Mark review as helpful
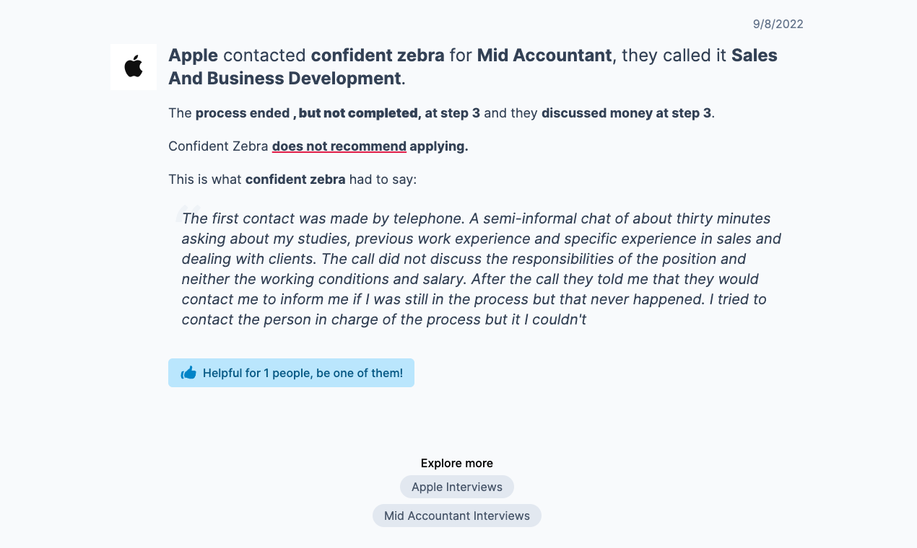 (291, 373)
